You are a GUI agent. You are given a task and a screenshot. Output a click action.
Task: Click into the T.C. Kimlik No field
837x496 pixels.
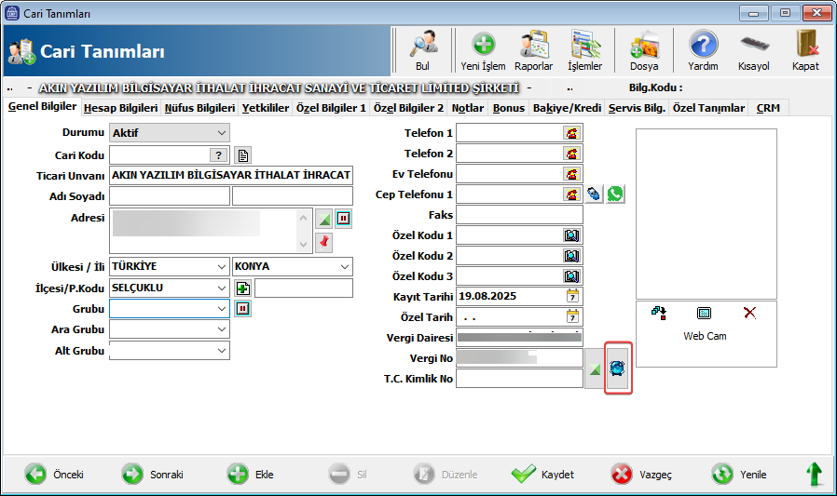click(x=519, y=379)
